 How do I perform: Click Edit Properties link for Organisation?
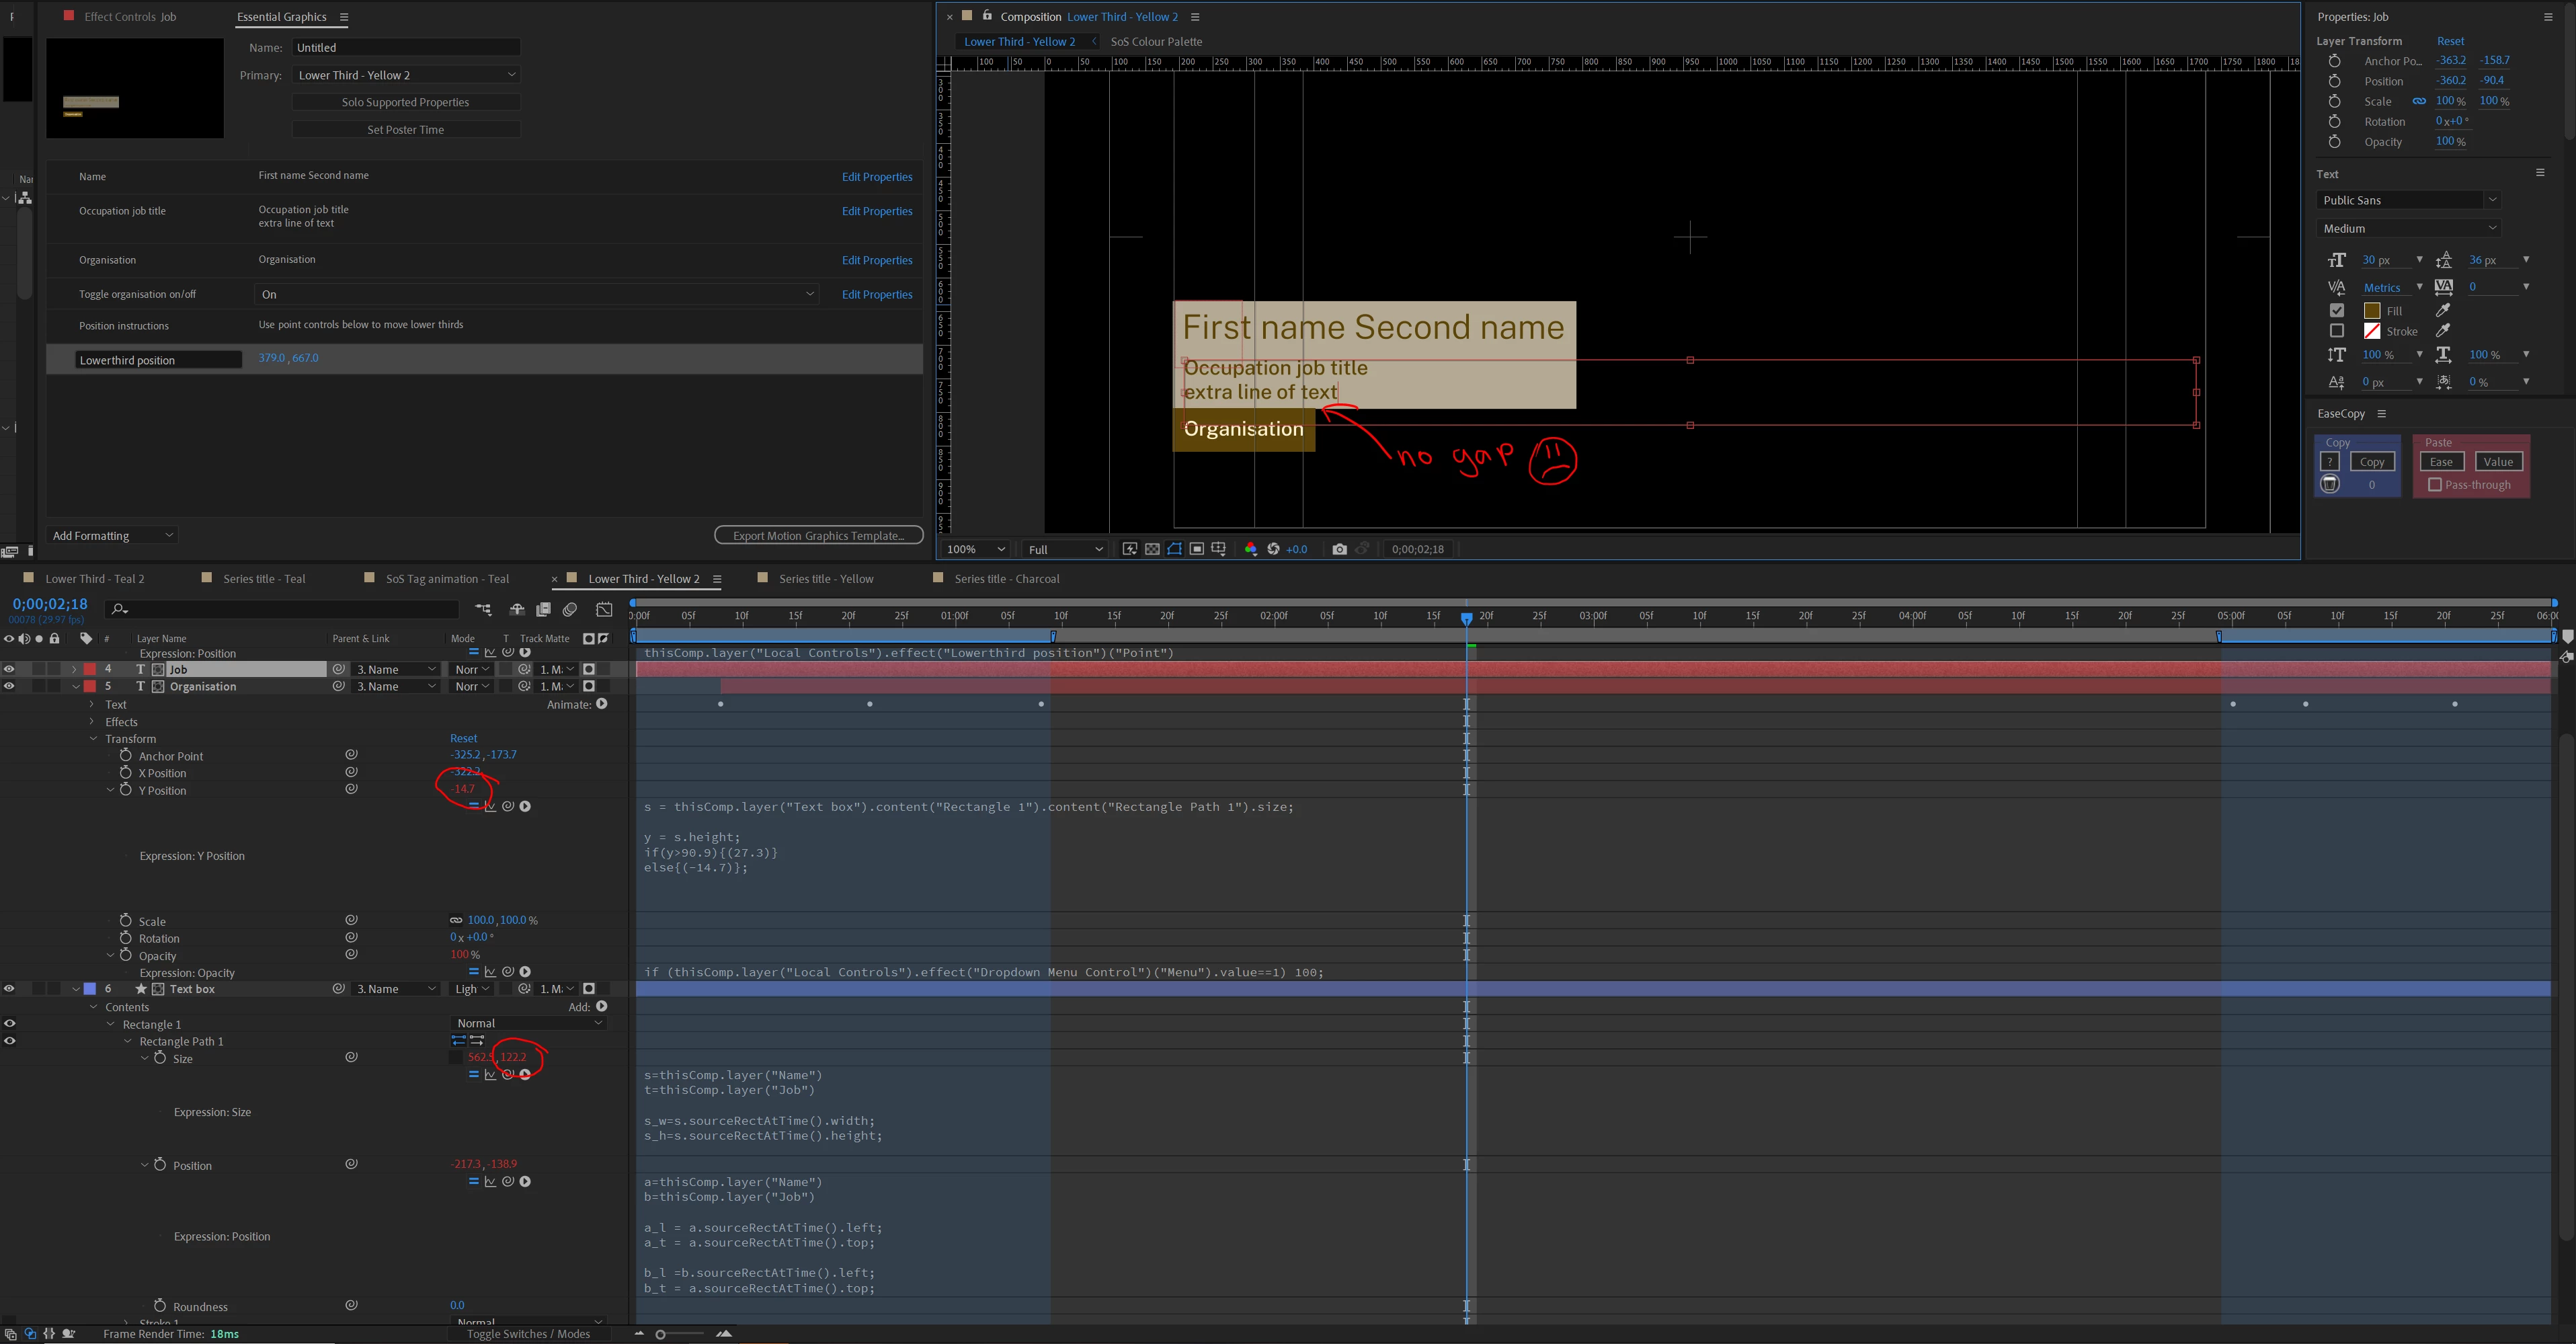coord(876,260)
